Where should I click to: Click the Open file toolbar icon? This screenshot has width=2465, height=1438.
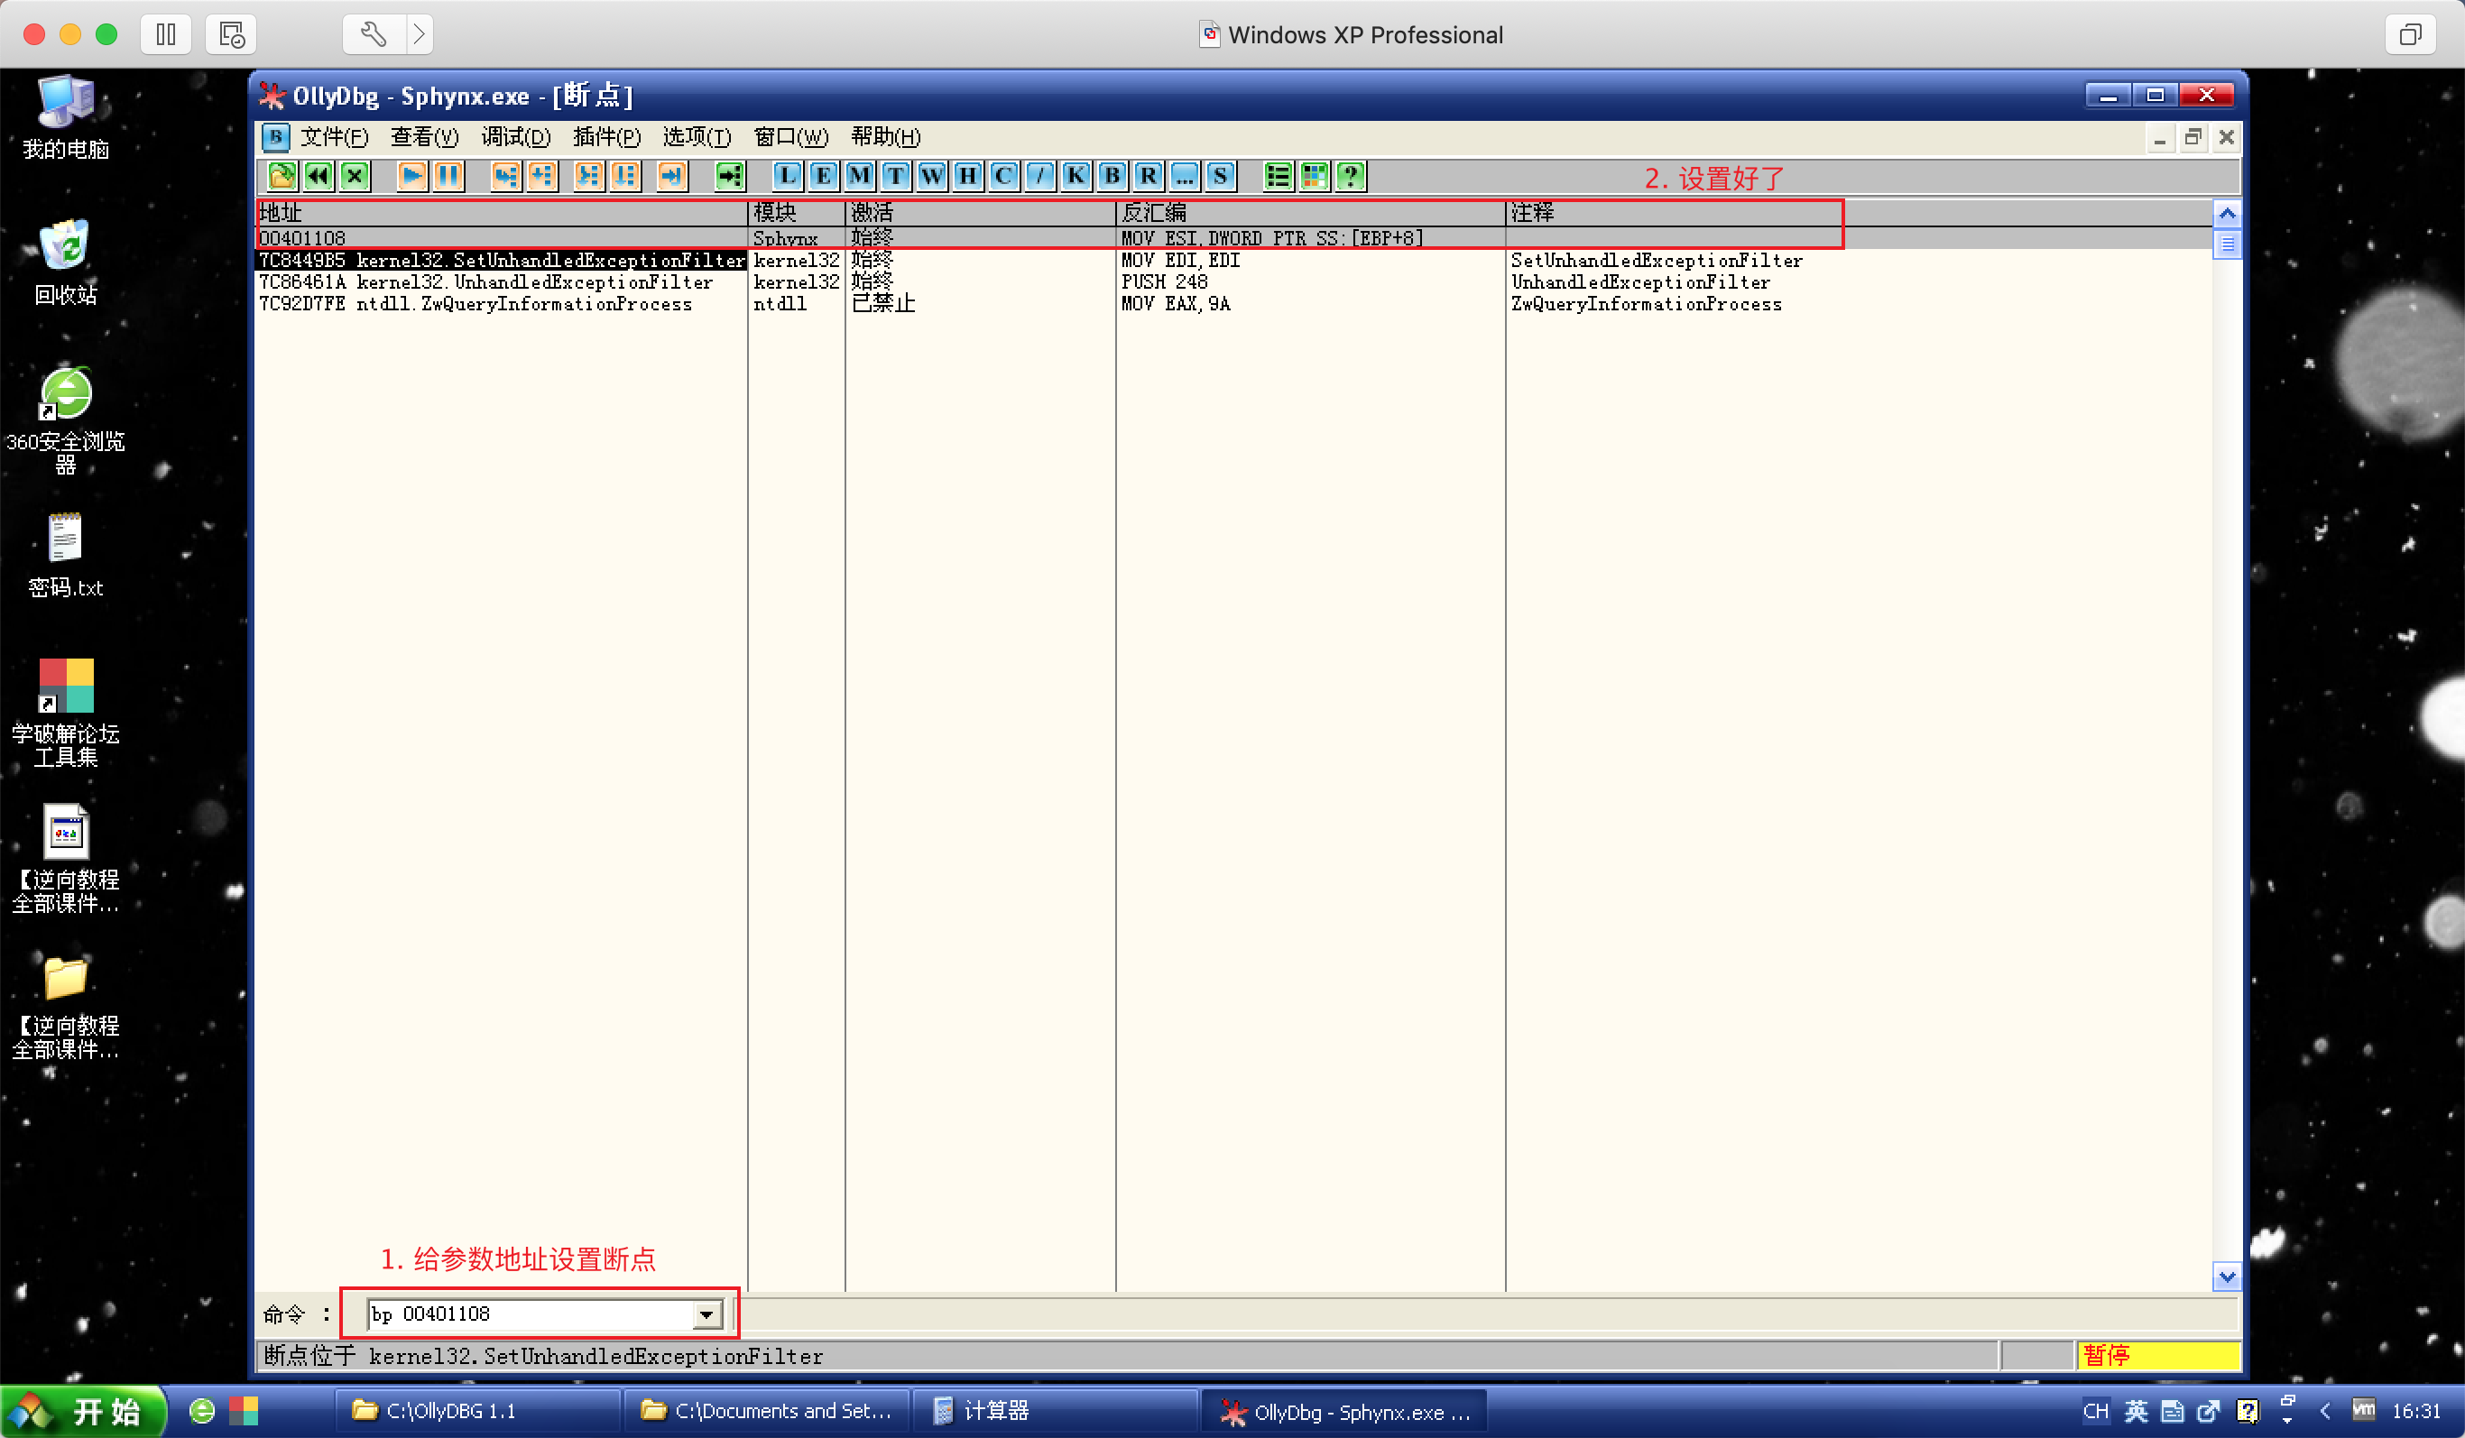[x=282, y=176]
